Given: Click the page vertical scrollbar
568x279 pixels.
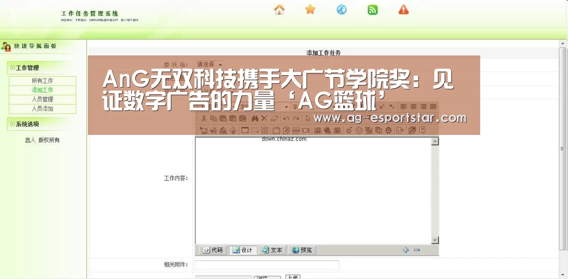Looking at the screenshot, I should [x=562, y=148].
